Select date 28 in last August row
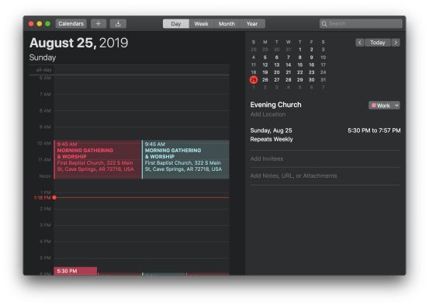Screen dimensions: 429x306 (x=289, y=80)
